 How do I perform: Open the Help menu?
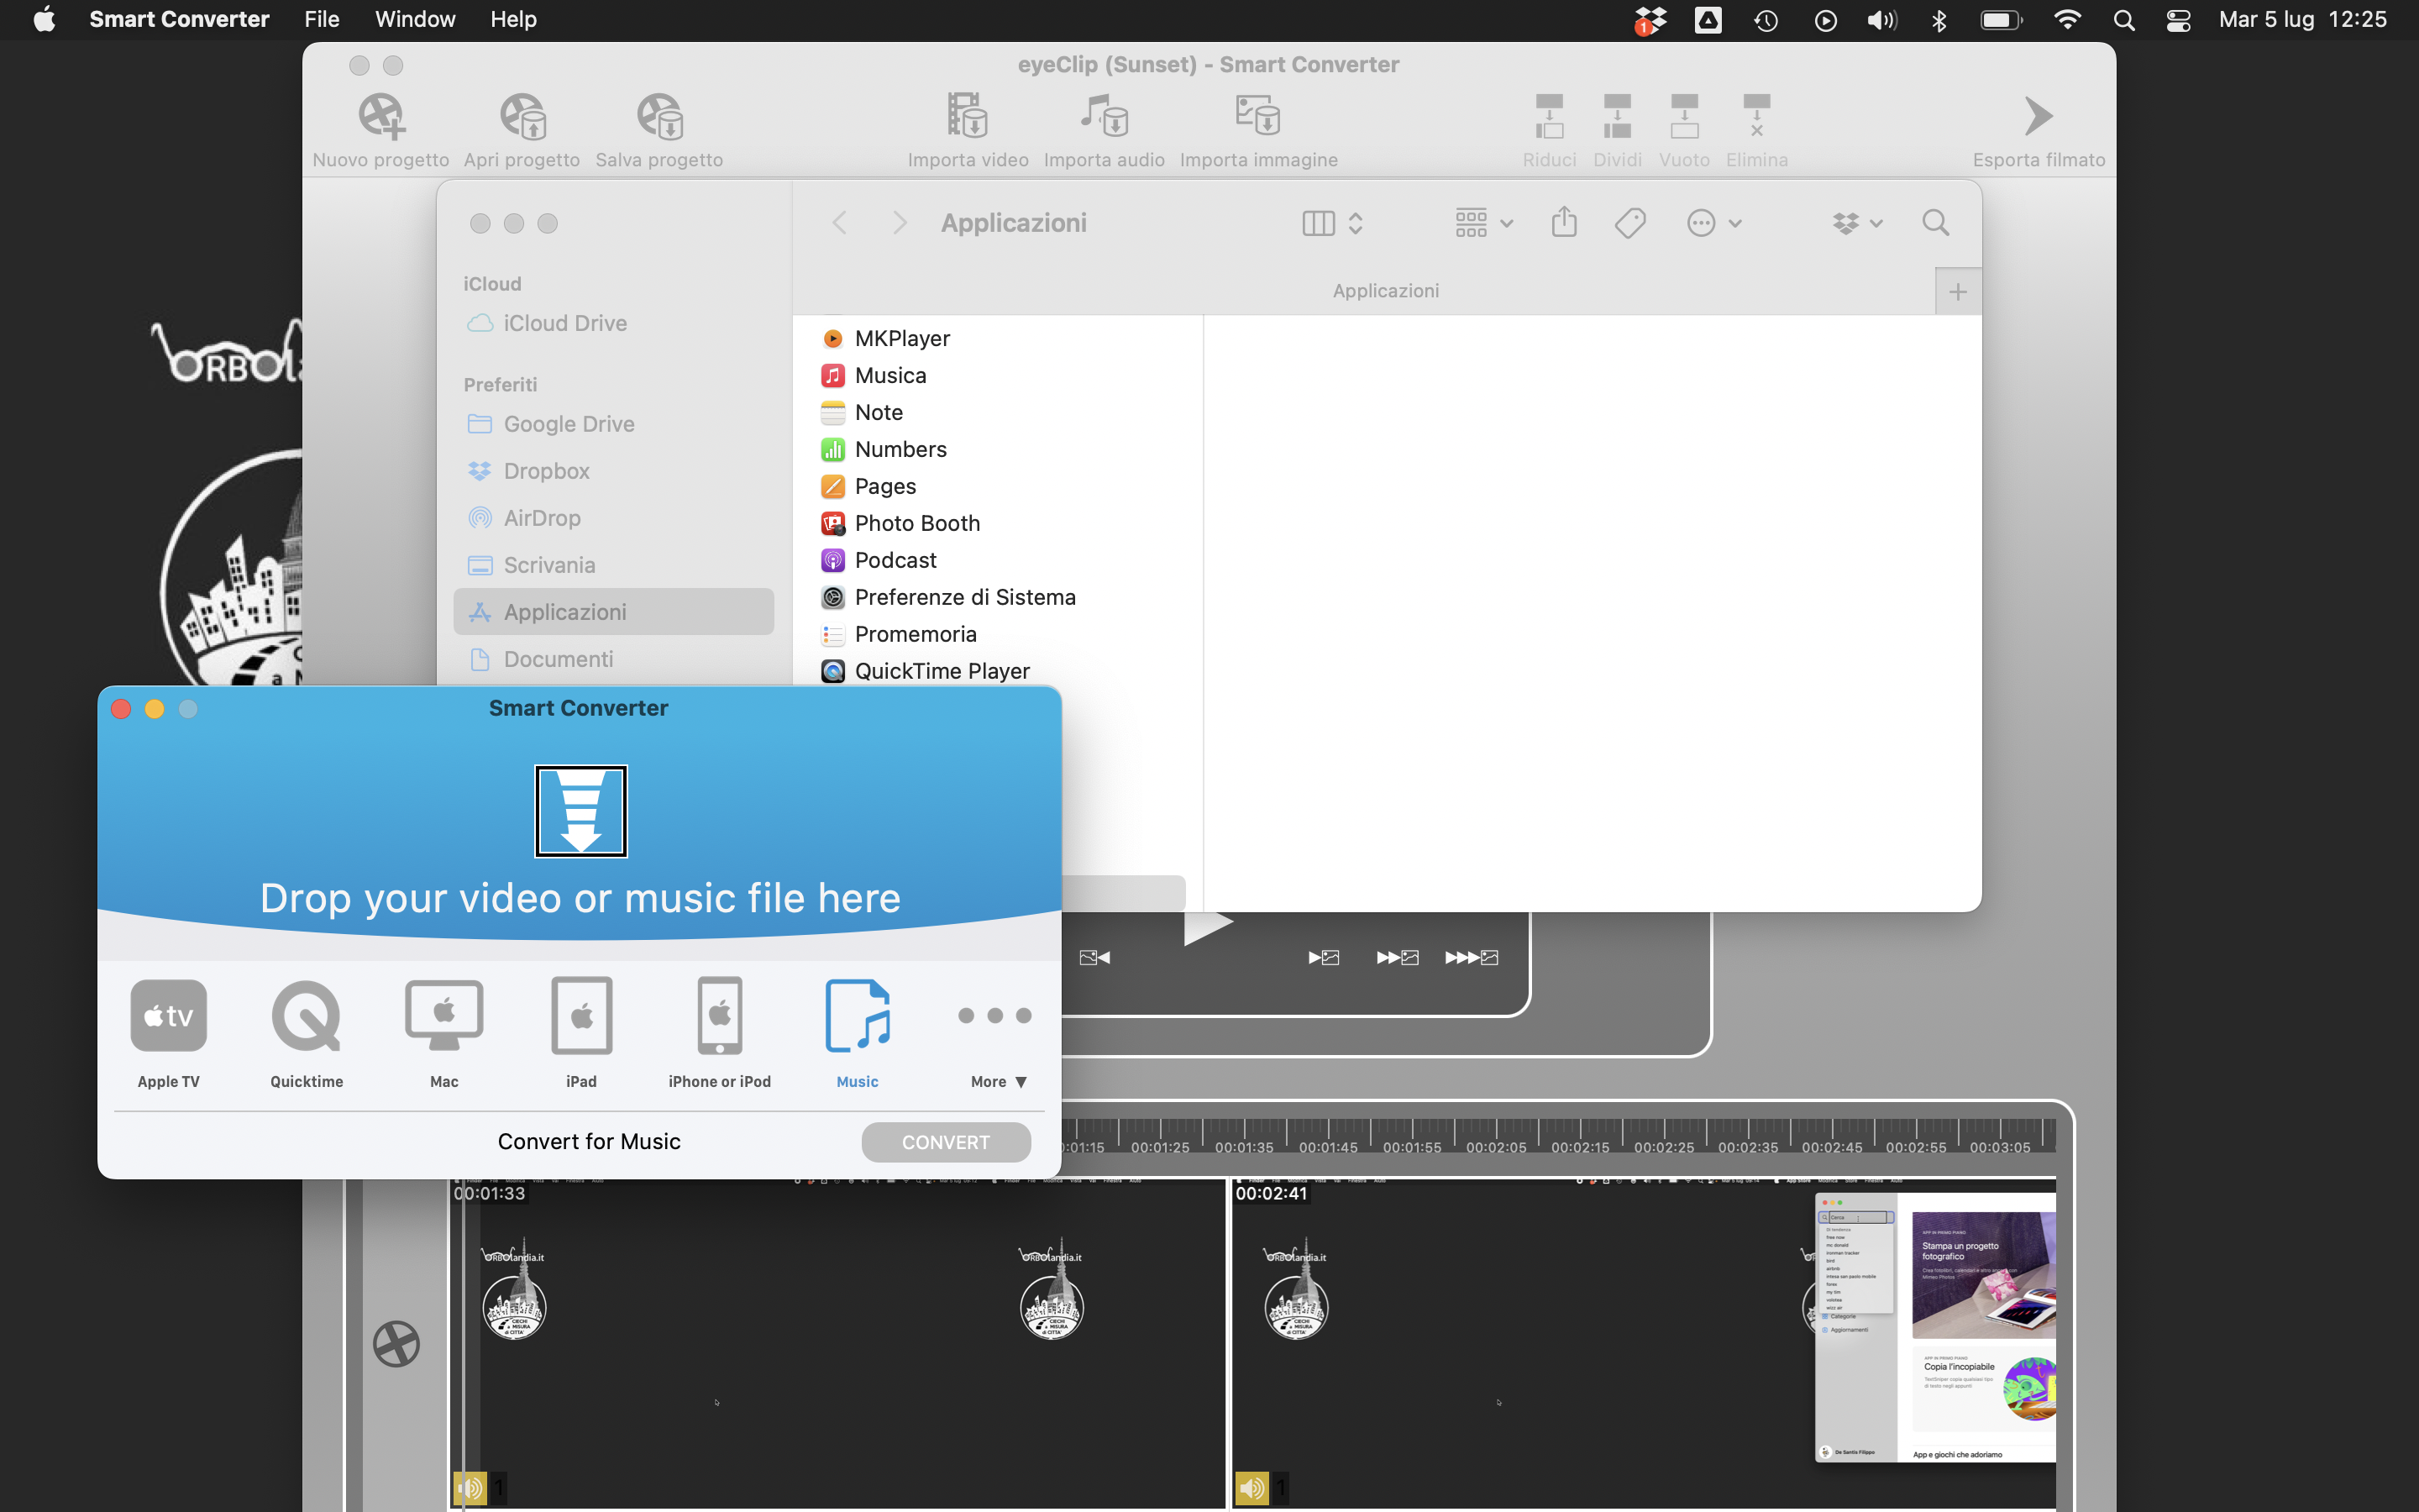(x=513, y=19)
